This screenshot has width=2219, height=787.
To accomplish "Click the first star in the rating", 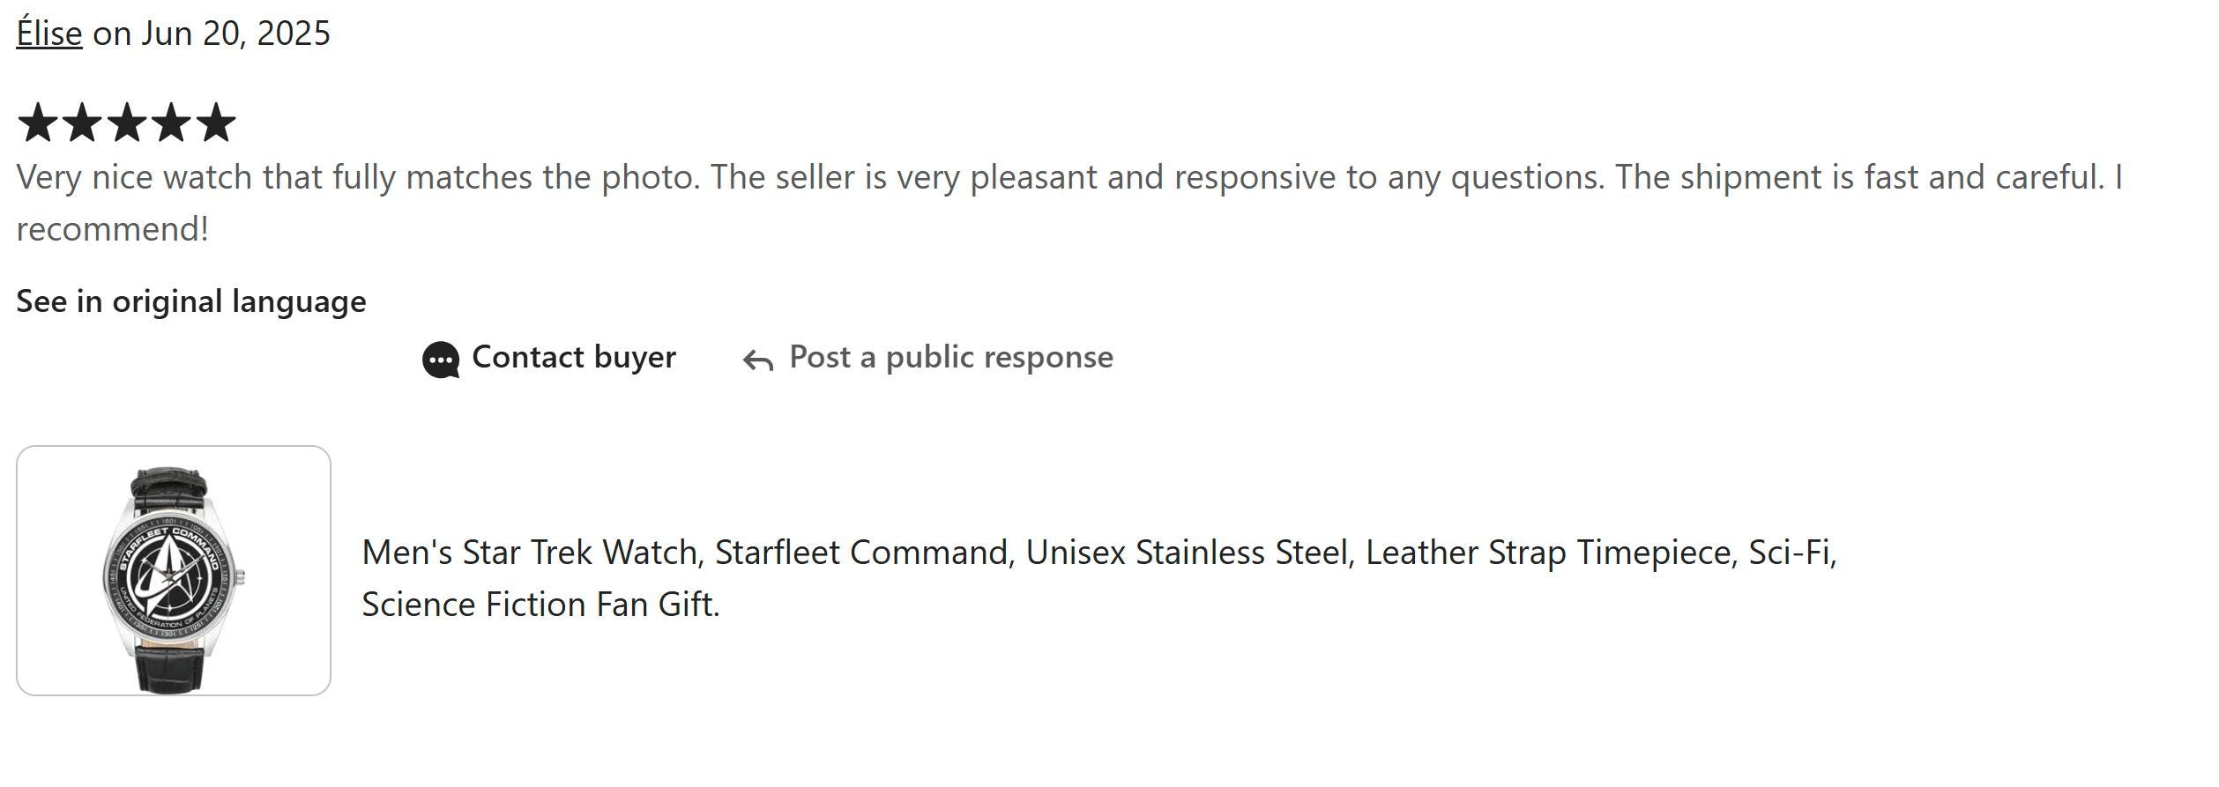I will coord(38,123).
